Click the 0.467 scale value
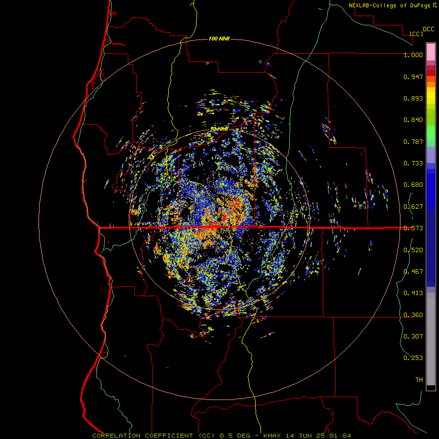Image resolution: width=439 pixels, height=439 pixels. (413, 272)
